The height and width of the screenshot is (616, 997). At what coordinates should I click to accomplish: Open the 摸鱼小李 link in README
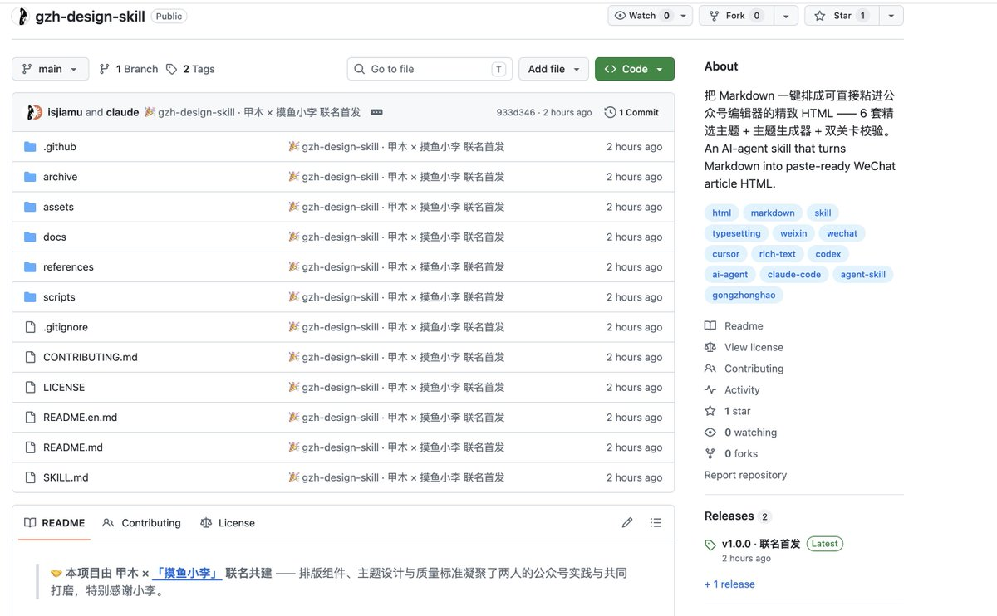[x=187, y=573]
